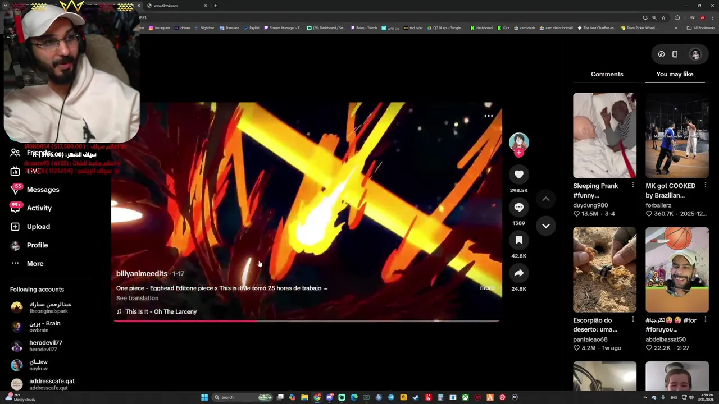Open a new browser tab
Viewport: 719px width, 404px height.
[216, 6]
